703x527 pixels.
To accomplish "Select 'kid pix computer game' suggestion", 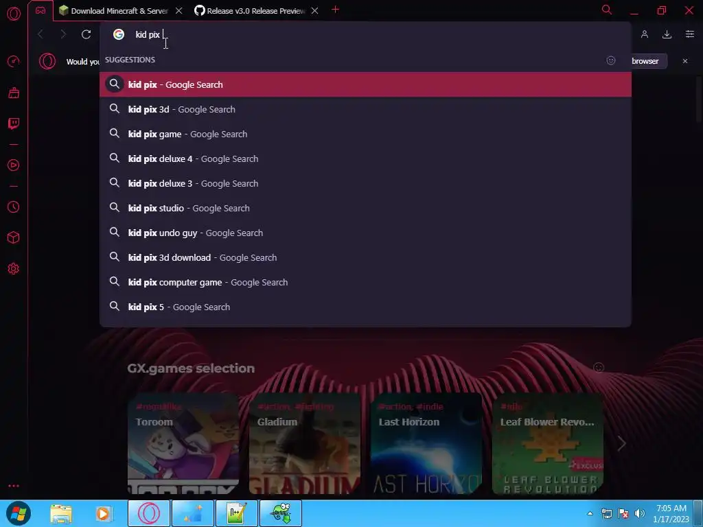I will [365, 282].
